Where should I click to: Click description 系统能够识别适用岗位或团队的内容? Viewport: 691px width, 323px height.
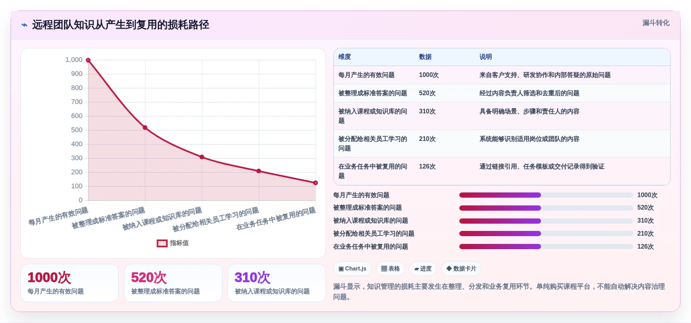530,139
